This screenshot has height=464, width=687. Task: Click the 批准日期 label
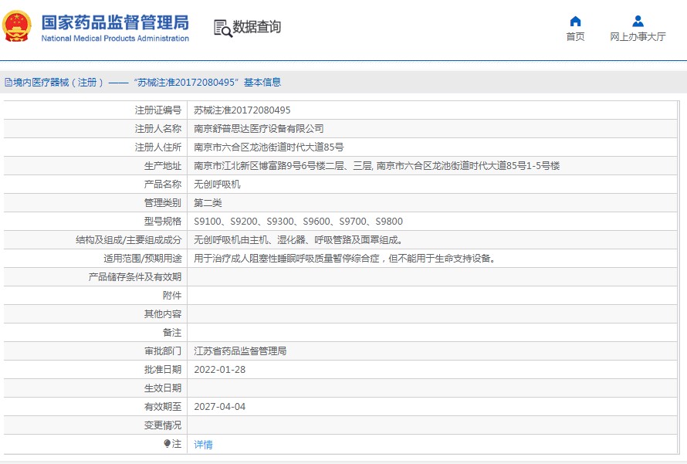click(x=163, y=370)
